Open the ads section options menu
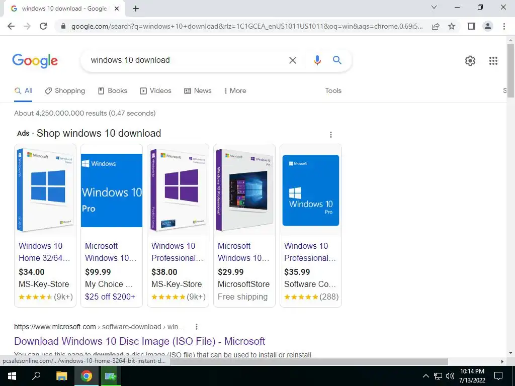This screenshot has height=386, width=515. [331, 135]
